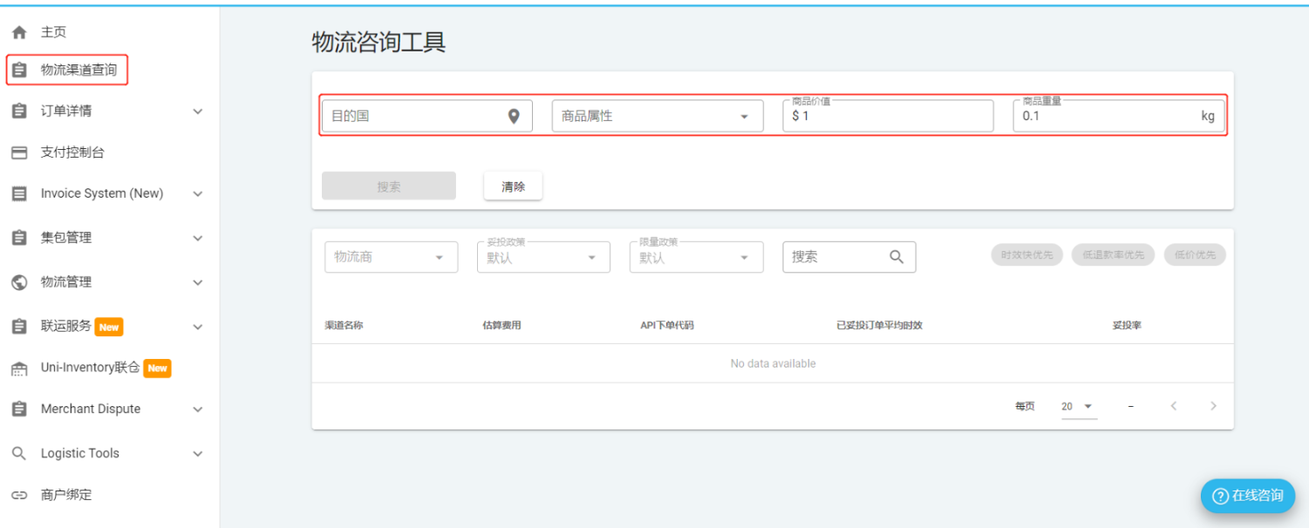Image resolution: width=1309 pixels, height=528 pixels.
Task: Click the magnifier icon in the 搜索 box
Action: (897, 257)
